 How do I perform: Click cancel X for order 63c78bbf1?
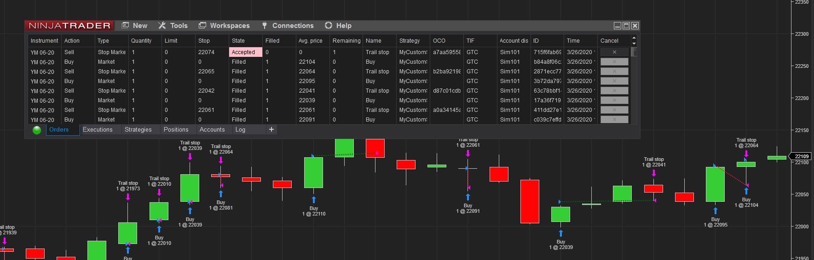[614, 91]
